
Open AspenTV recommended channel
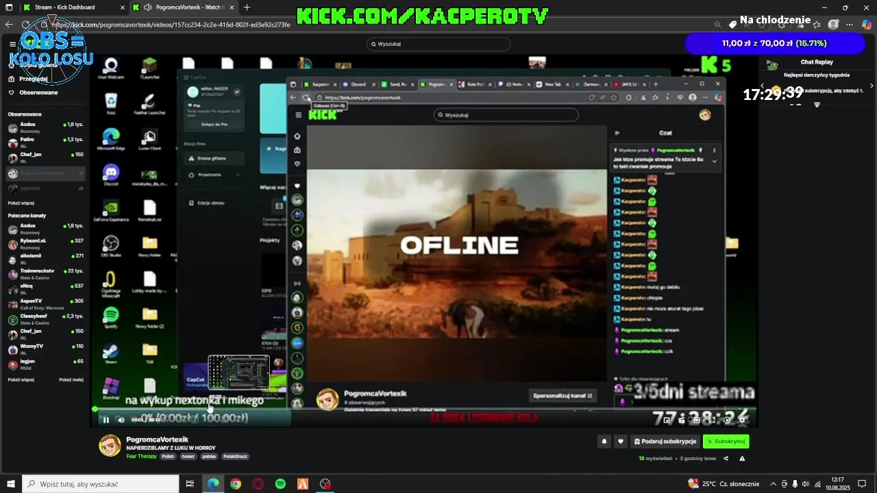point(45,304)
